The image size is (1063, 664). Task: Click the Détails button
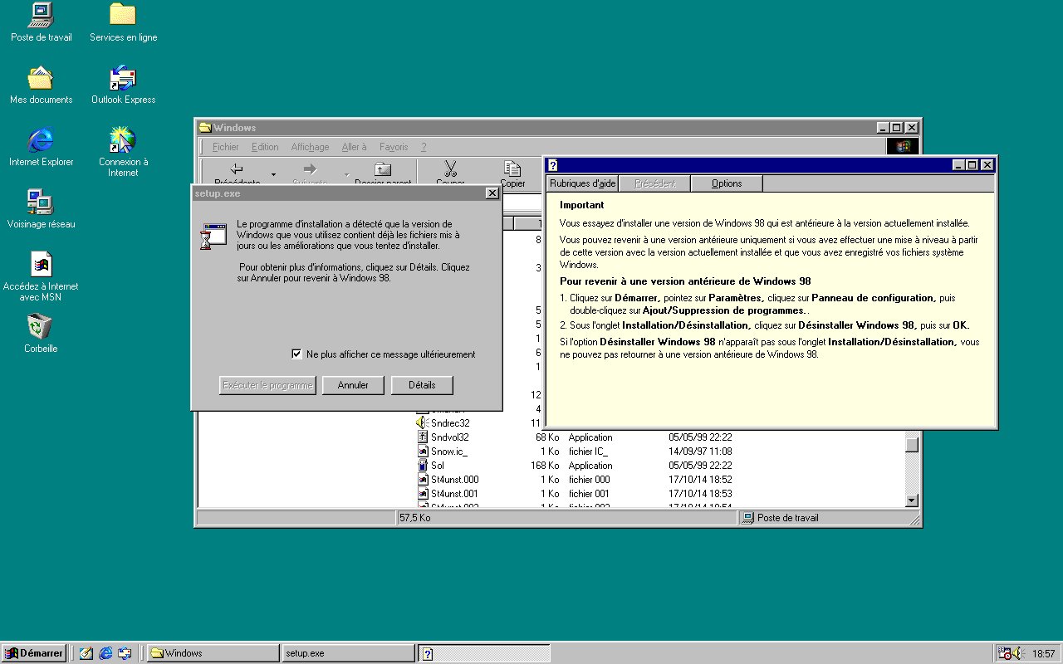(422, 385)
